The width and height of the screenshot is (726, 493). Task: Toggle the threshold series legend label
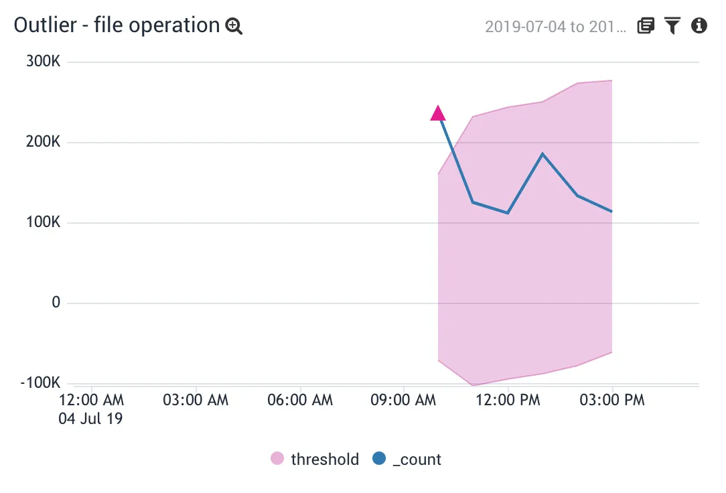click(x=325, y=460)
